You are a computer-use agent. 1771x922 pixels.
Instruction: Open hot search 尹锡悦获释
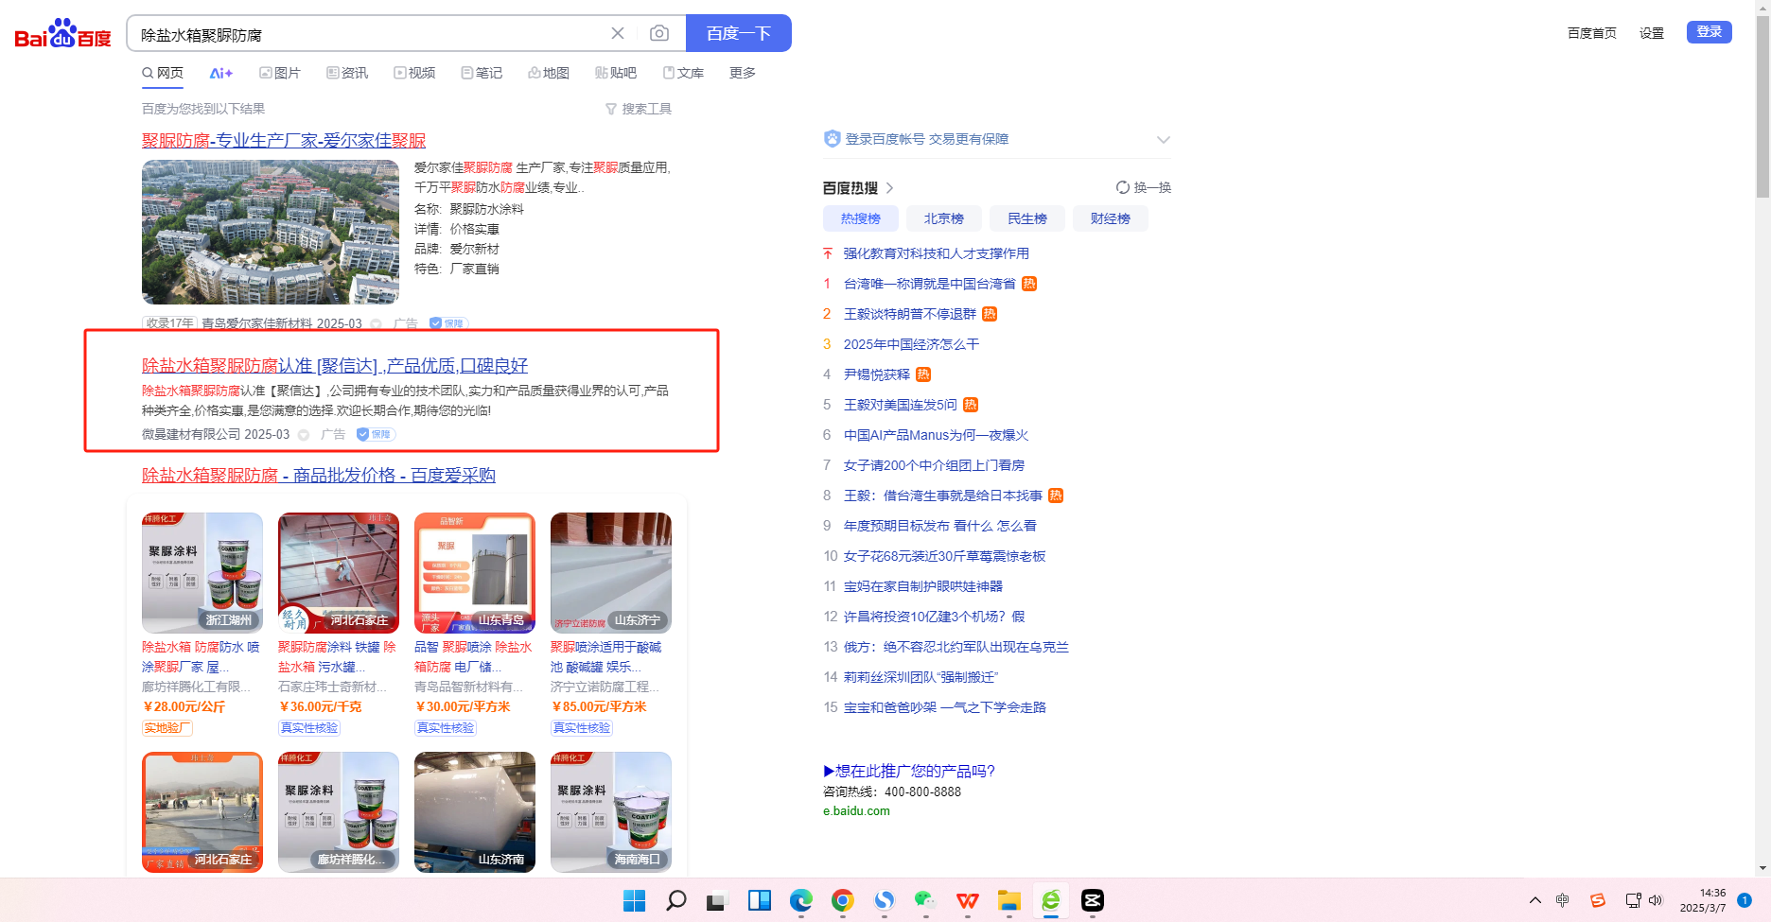(877, 374)
